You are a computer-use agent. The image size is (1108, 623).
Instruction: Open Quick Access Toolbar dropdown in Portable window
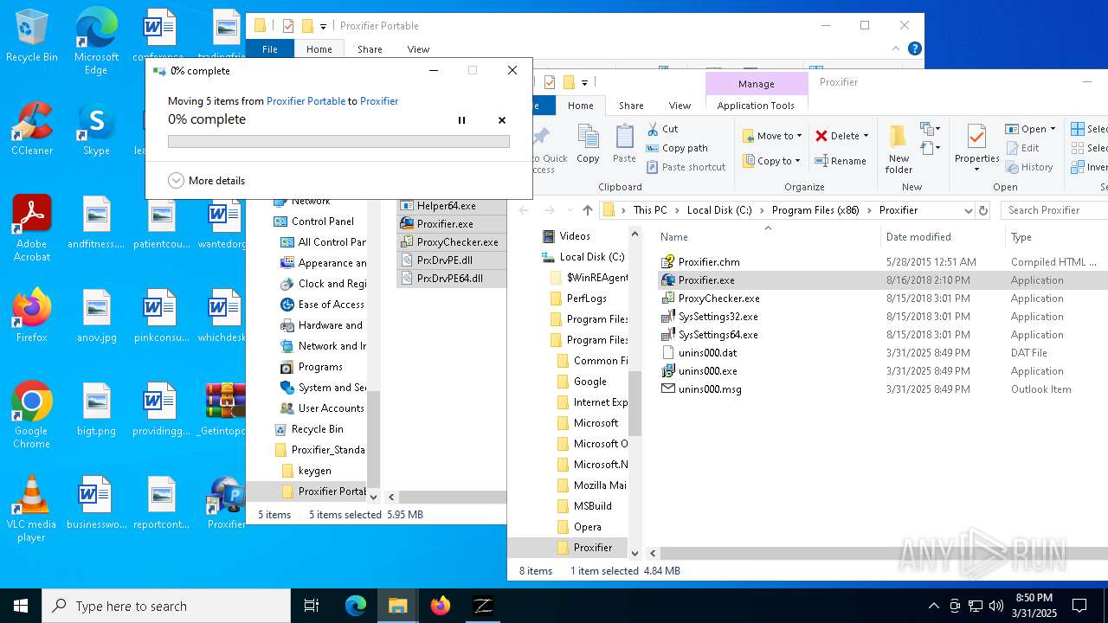tap(324, 27)
